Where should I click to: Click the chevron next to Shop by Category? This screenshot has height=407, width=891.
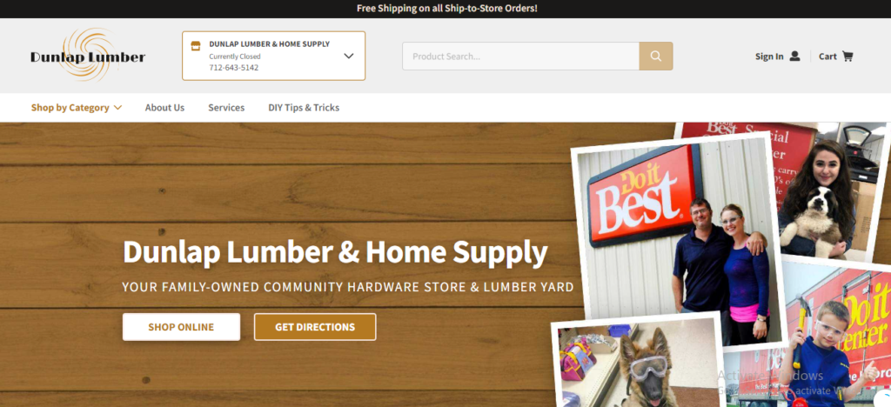pos(117,107)
